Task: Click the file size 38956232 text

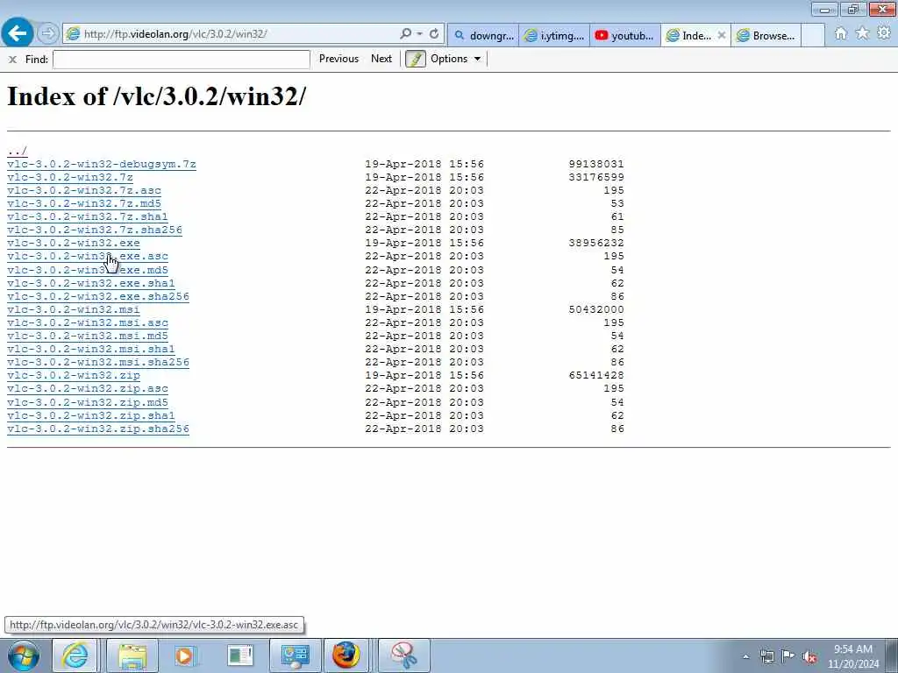Action: [x=596, y=244]
